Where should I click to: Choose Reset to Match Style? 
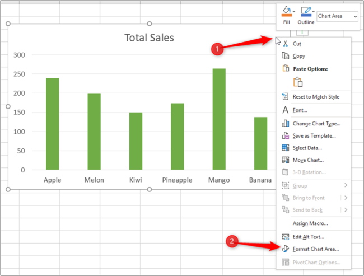pos(316,97)
